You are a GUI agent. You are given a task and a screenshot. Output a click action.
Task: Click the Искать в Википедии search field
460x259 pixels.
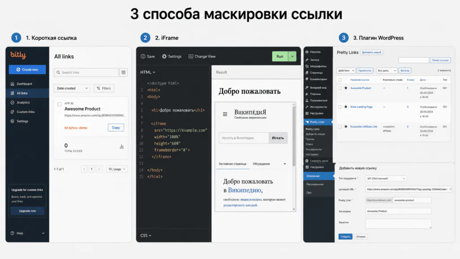pos(244,138)
